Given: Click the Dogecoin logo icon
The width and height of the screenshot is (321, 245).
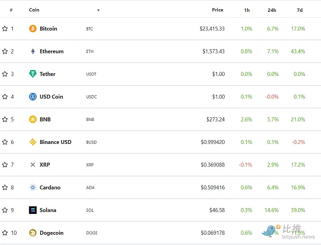Looking at the screenshot, I should point(33,233).
